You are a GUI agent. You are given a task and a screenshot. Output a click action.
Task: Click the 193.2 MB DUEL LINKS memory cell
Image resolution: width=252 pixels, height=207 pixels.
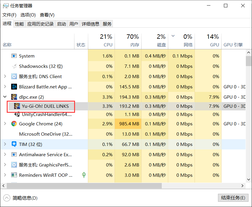[x=128, y=106]
